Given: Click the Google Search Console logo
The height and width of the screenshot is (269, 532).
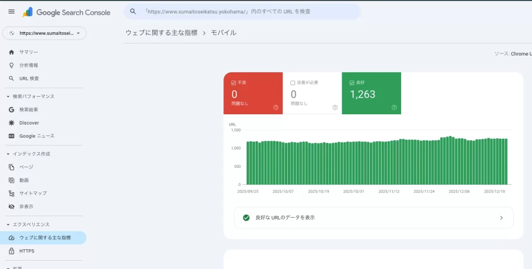Looking at the screenshot, I should pos(66,12).
